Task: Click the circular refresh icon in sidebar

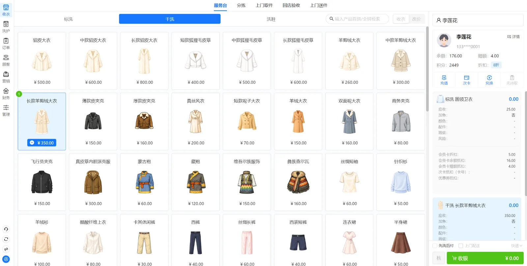Action: tap(6, 239)
